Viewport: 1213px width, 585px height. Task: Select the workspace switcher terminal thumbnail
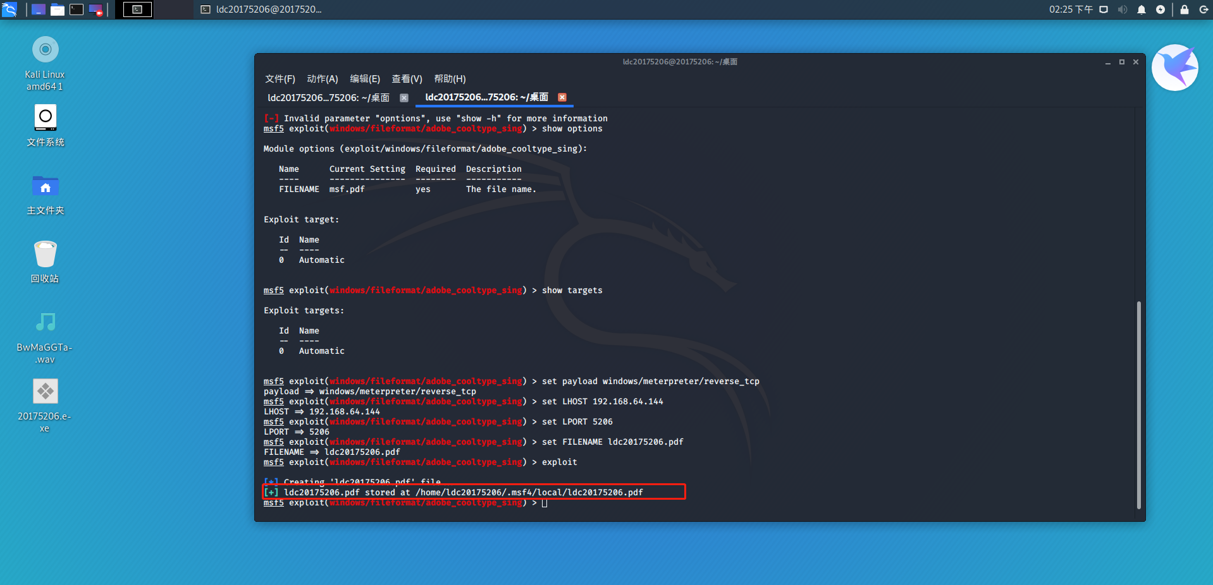(x=137, y=9)
